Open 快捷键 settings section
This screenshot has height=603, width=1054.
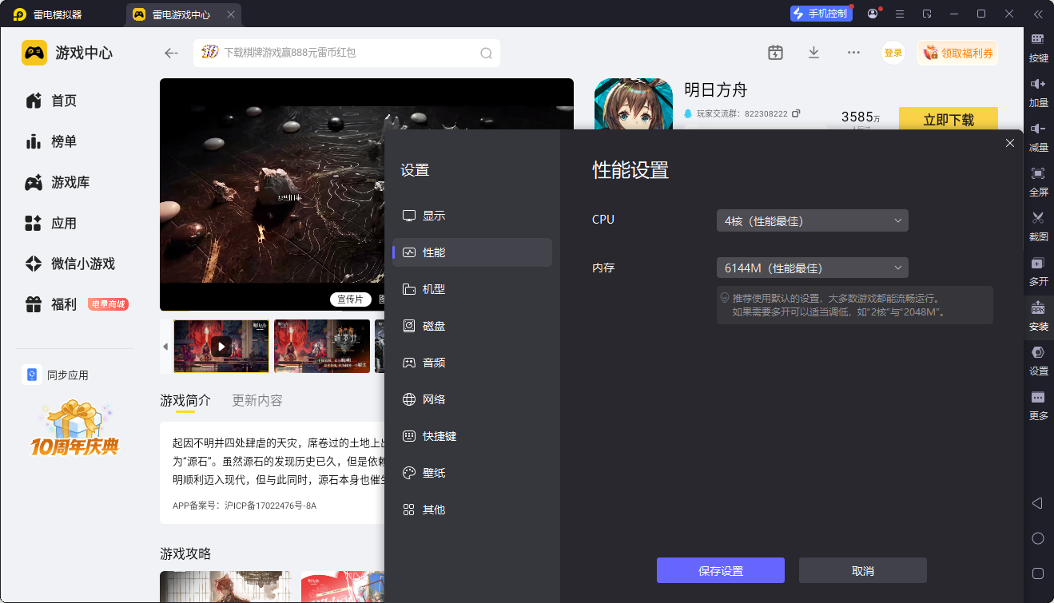pyautogui.click(x=472, y=436)
